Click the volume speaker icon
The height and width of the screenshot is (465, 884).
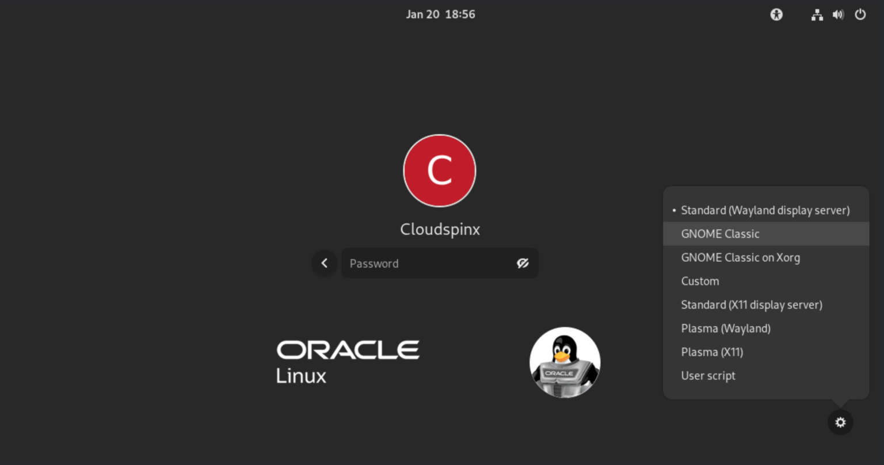(838, 15)
